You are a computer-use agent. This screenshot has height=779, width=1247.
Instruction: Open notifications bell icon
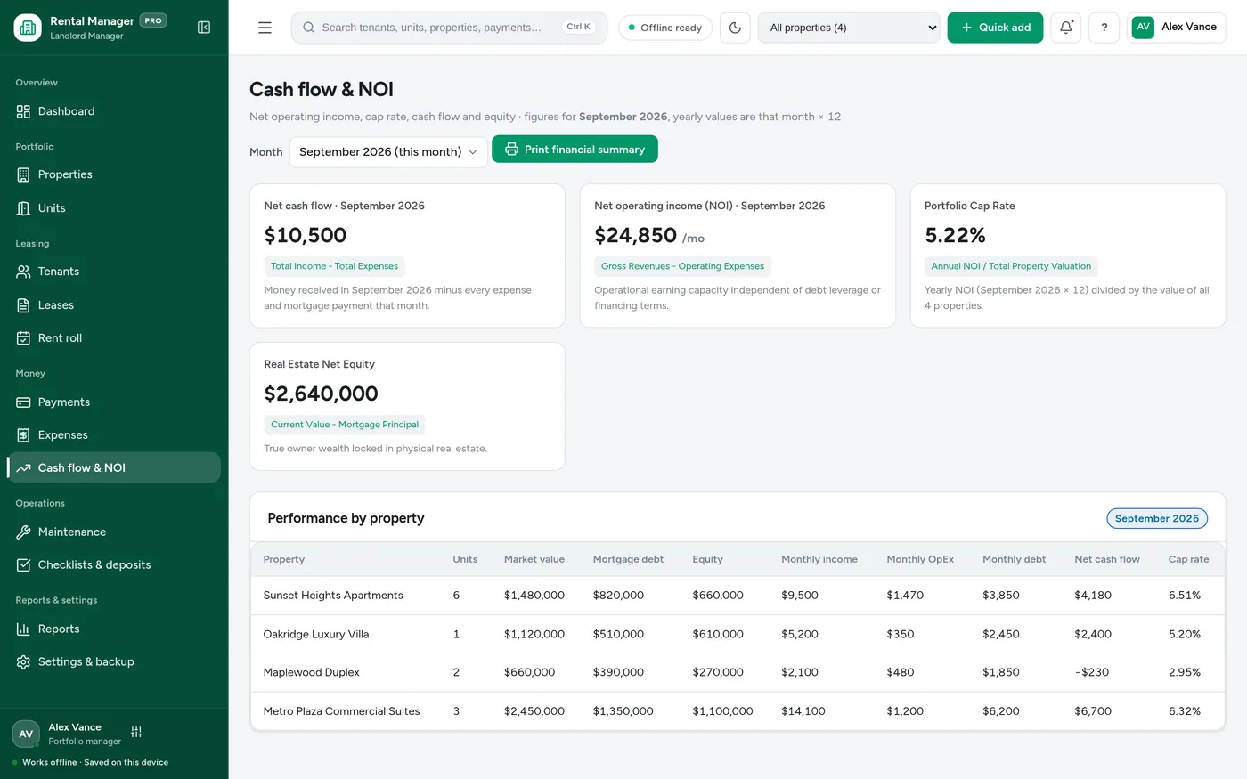click(x=1066, y=28)
